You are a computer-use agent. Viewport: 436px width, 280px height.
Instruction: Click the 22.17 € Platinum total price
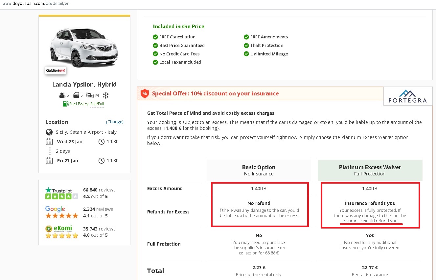click(x=370, y=268)
